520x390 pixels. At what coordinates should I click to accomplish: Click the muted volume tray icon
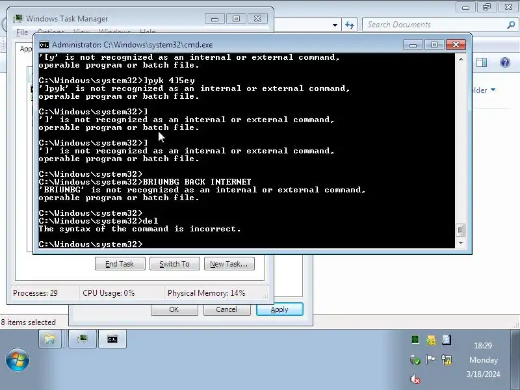[x=415, y=379]
